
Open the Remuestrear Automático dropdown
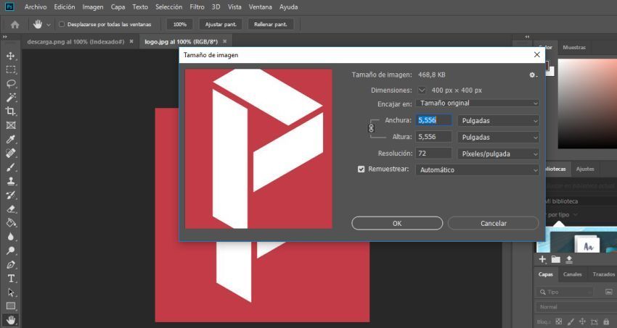pos(478,170)
